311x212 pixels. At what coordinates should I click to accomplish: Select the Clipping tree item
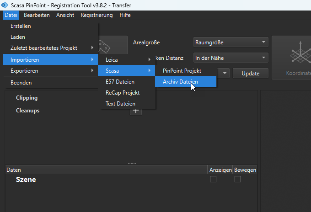(x=27, y=98)
